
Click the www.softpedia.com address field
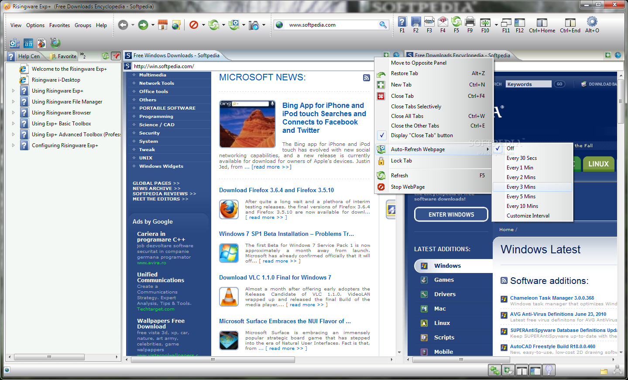tap(332, 25)
